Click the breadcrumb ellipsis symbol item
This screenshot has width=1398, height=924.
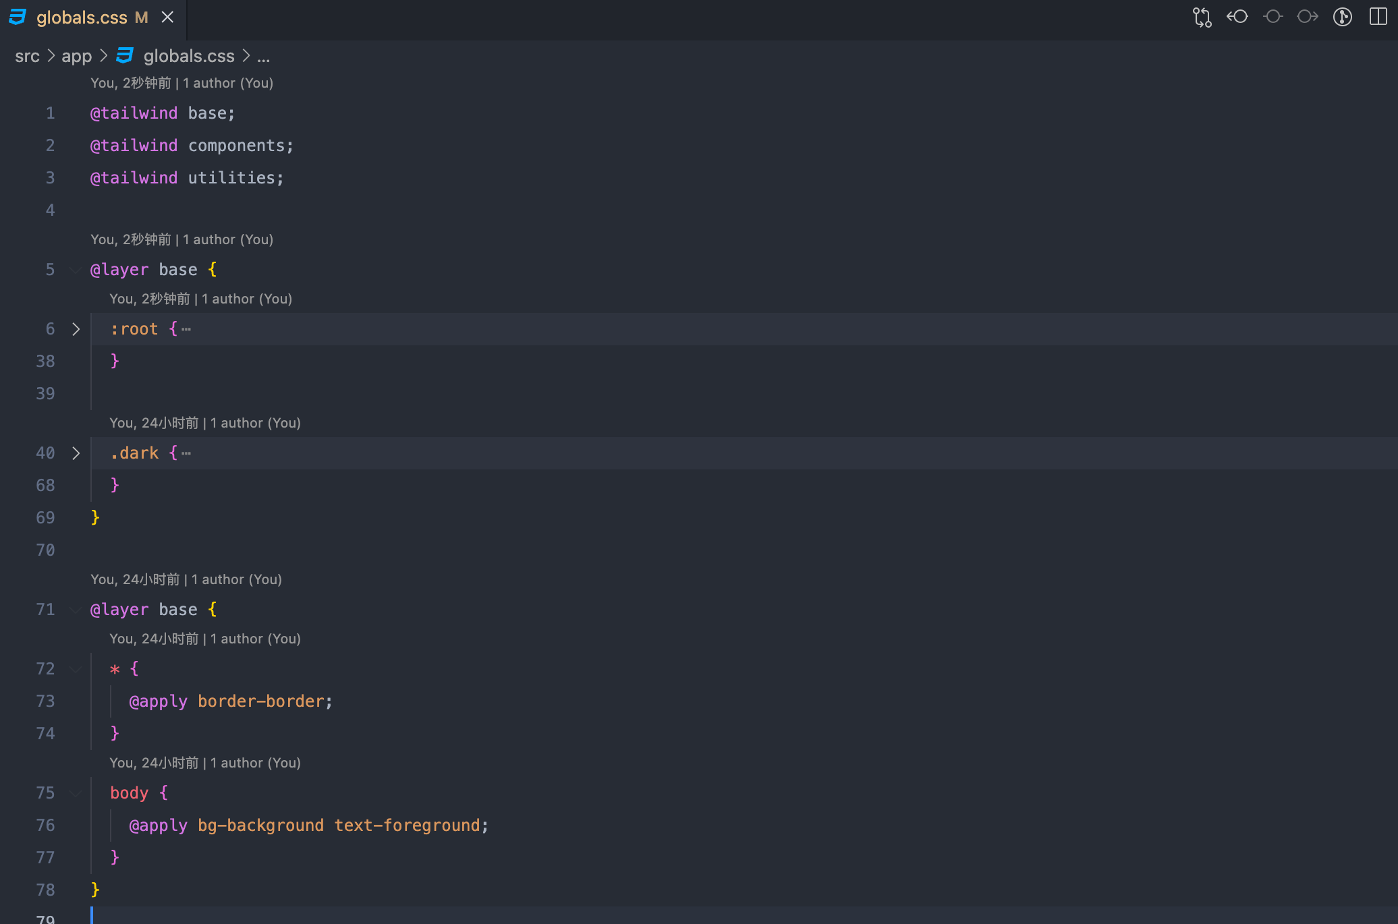tap(264, 57)
